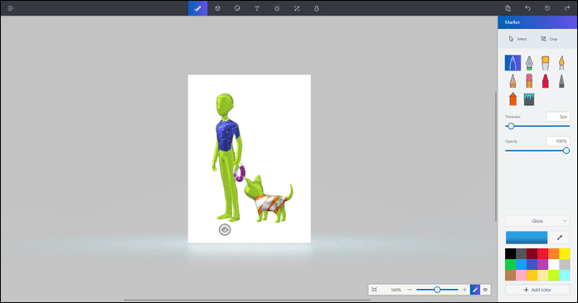This screenshot has height=303, width=578.
Task: Open the hamburger expand menu
Action: pos(11,8)
